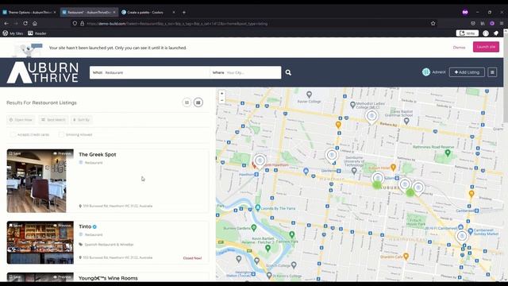This screenshot has height=286, width=508.
Task: Open the browser library icon
Action: point(483,23)
